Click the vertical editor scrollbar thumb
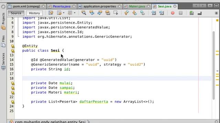 213,65
